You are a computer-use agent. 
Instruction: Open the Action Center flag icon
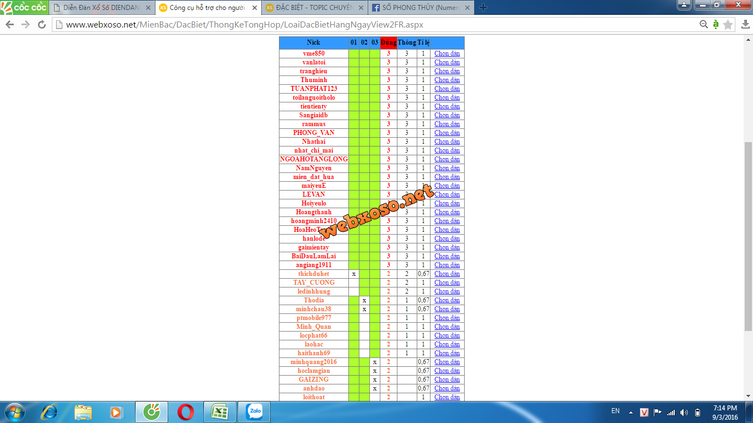pyautogui.click(x=658, y=413)
